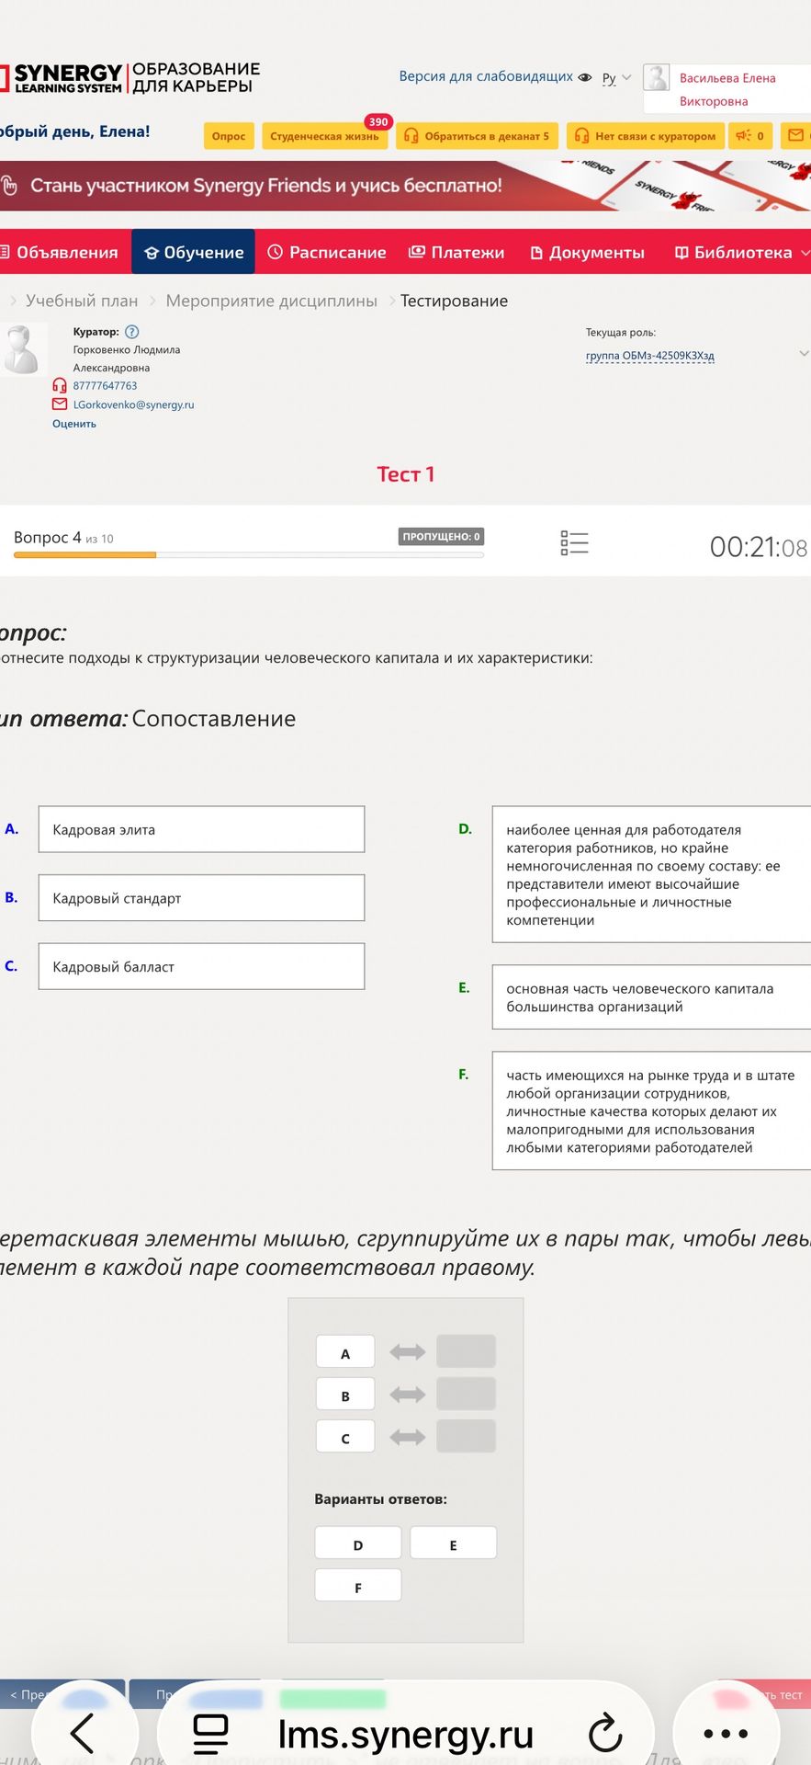The image size is (811, 1765).
Task: Open browser tabs icon
Action: click(x=210, y=1734)
